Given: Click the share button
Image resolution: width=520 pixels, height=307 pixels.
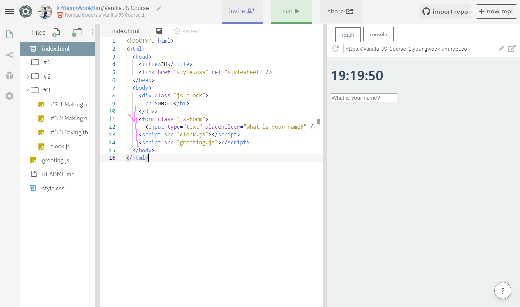Looking at the screenshot, I should [341, 12].
